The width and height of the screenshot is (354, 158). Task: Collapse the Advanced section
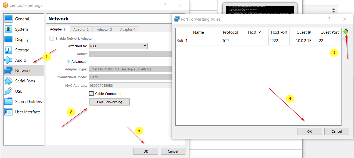pos(69,61)
